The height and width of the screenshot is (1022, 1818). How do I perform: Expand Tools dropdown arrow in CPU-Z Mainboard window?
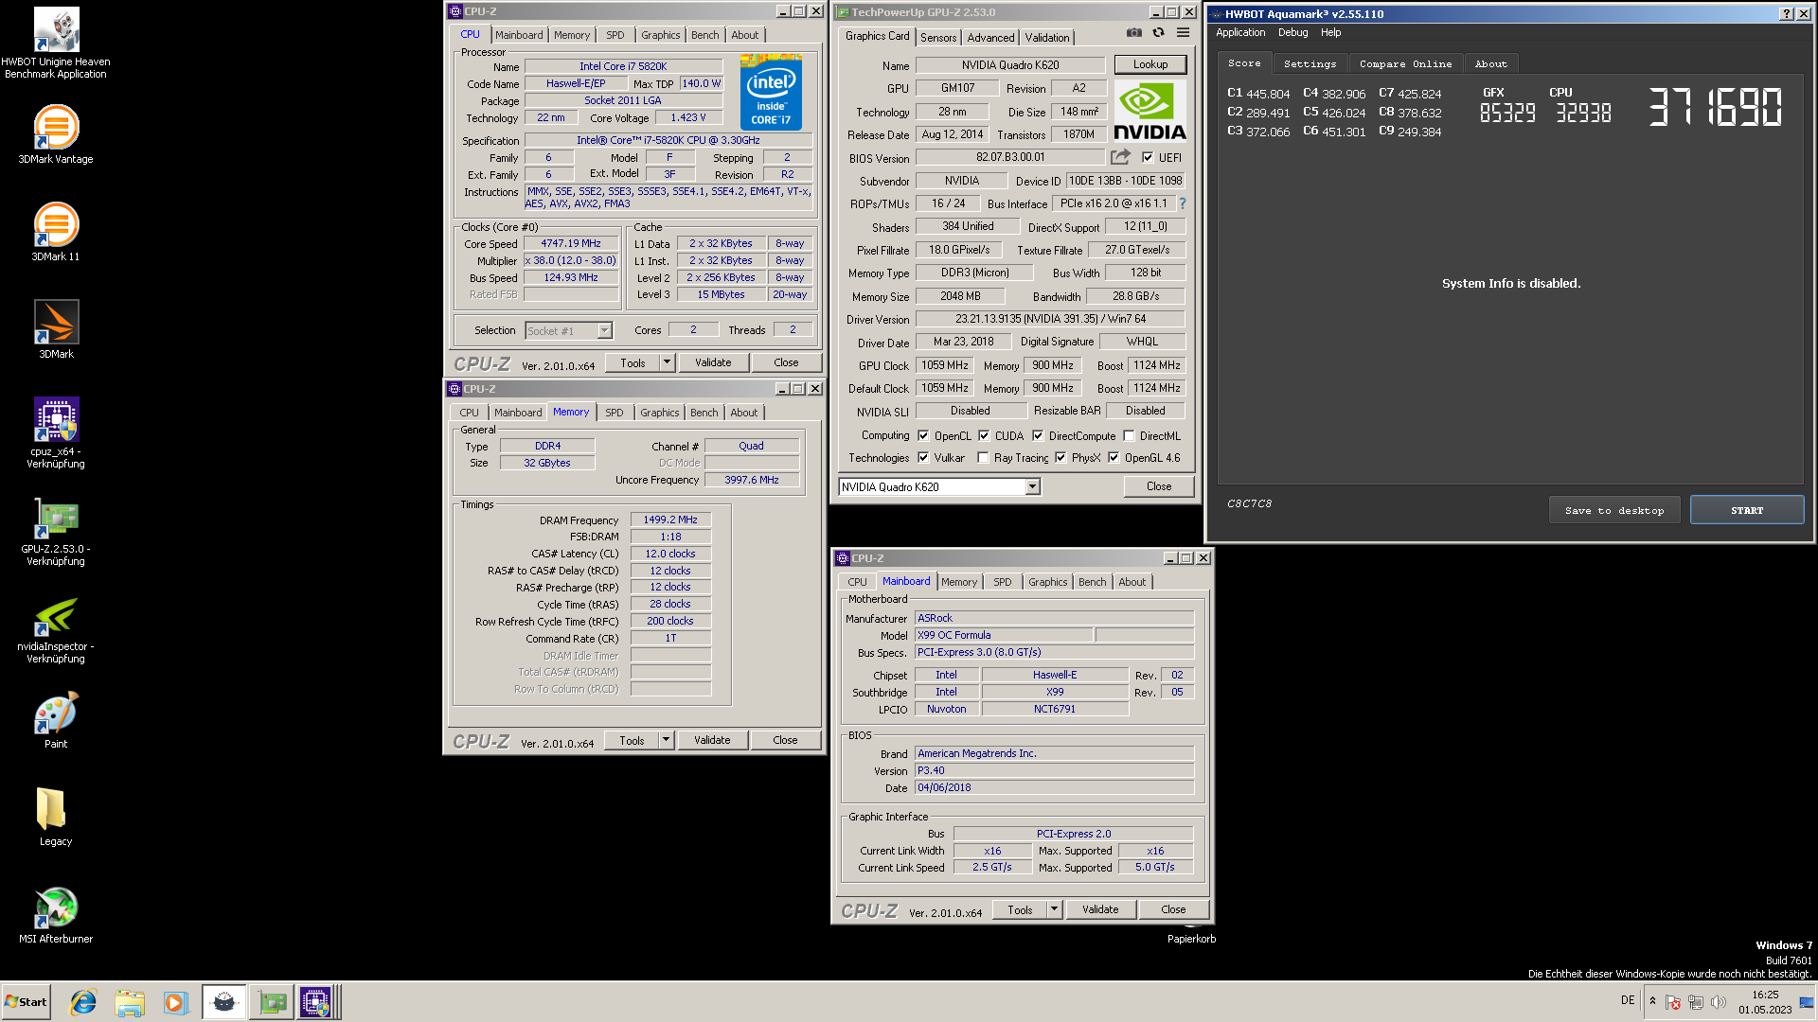pos(1054,909)
